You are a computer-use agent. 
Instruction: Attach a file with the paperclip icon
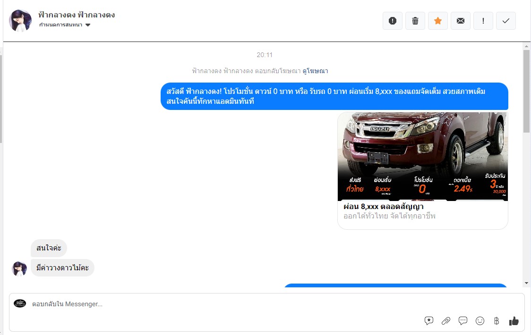point(446,321)
